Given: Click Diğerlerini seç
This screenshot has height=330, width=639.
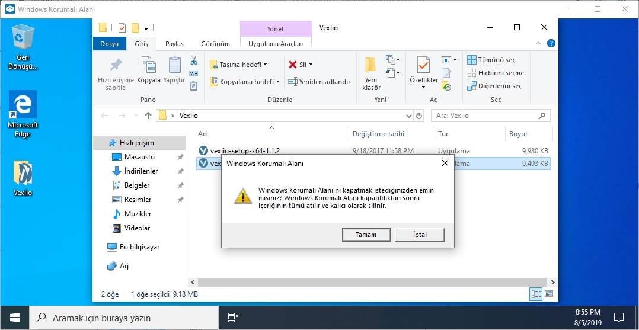Looking at the screenshot, I should (494, 86).
